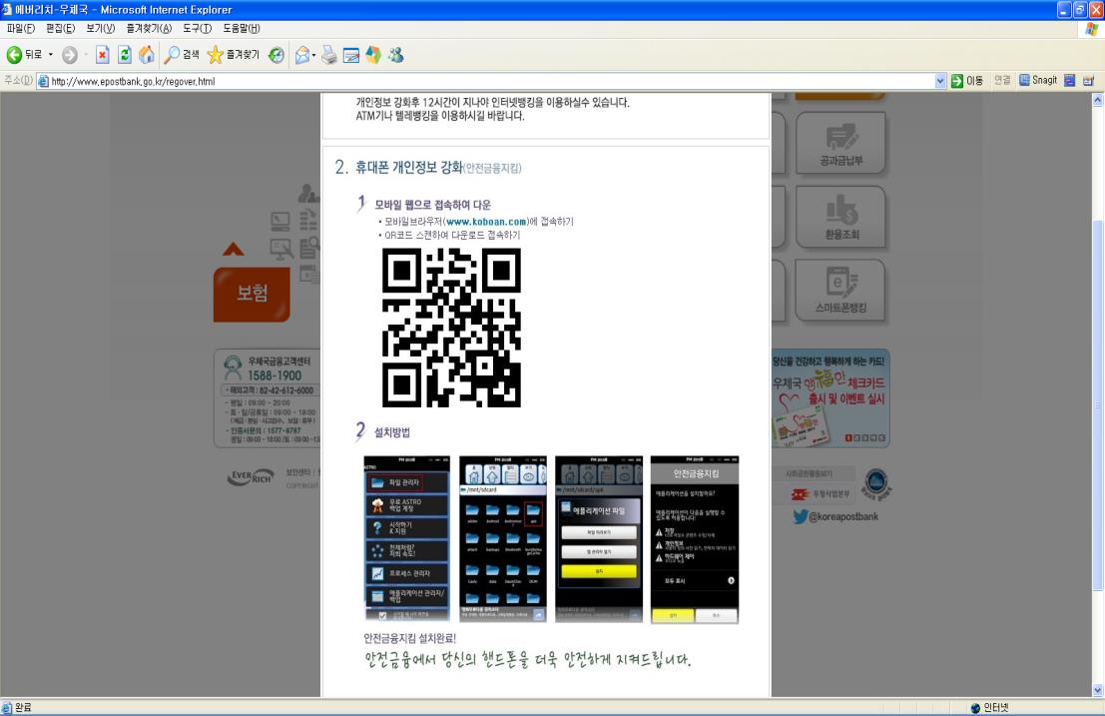
Task: Click the /mnt/sdcard folder grid screenshot
Action: click(502, 539)
